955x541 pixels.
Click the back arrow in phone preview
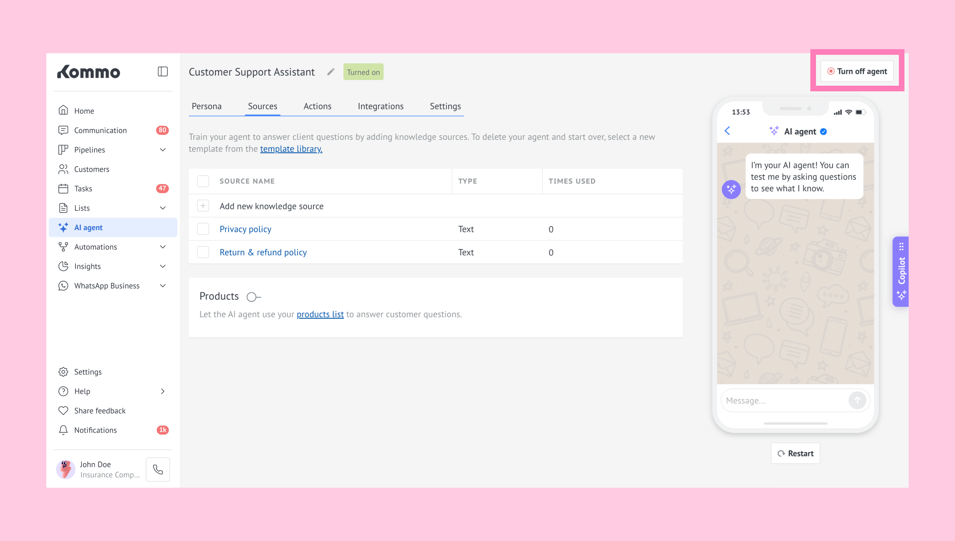[727, 131]
